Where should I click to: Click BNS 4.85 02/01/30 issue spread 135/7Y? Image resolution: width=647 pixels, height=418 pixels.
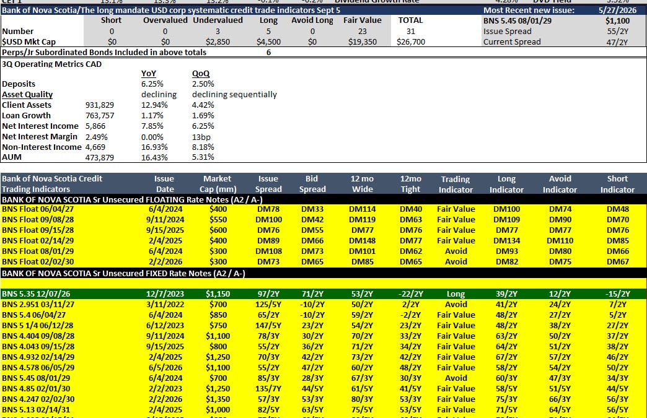pos(268,389)
